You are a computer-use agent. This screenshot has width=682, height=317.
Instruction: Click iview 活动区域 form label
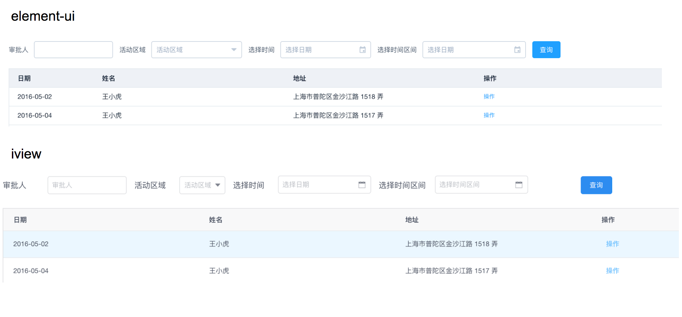click(x=150, y=185)
